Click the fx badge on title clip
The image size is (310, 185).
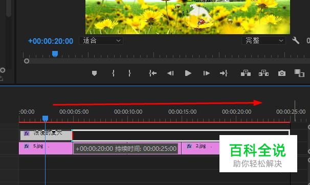[x=27, y=134]
